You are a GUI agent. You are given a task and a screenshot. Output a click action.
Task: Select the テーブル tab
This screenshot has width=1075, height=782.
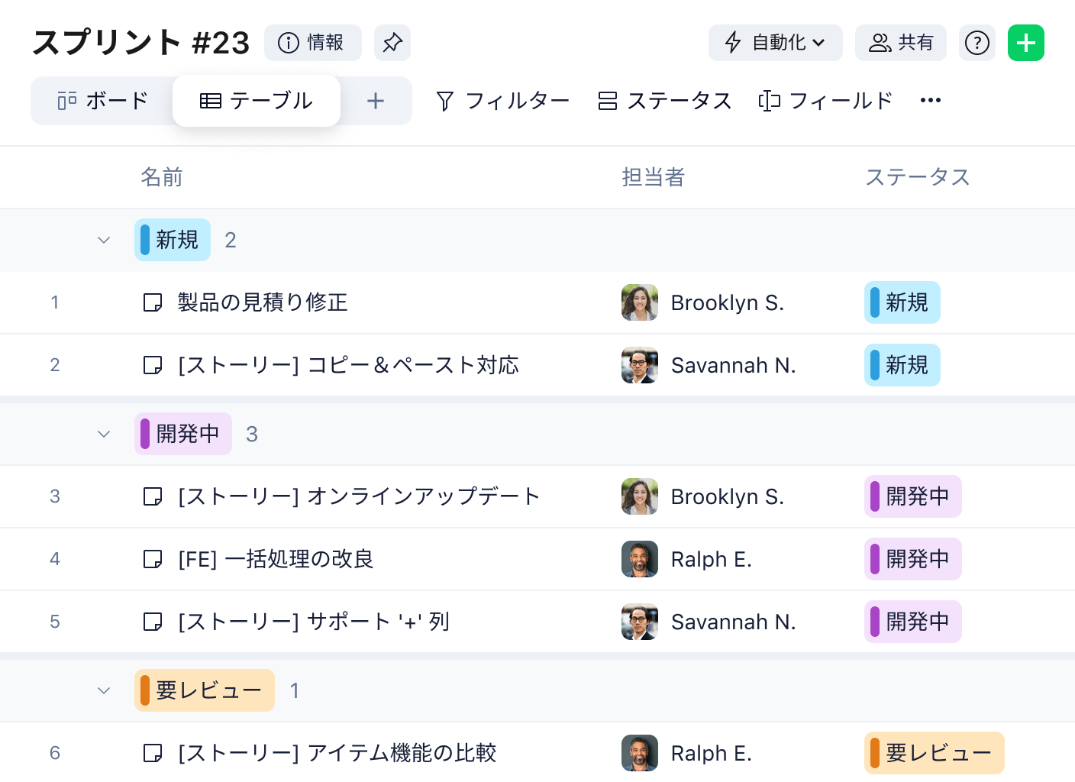tap(257, 101)
